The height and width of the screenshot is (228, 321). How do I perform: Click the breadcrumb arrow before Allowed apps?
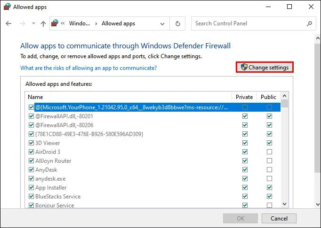tap(96, 23)
